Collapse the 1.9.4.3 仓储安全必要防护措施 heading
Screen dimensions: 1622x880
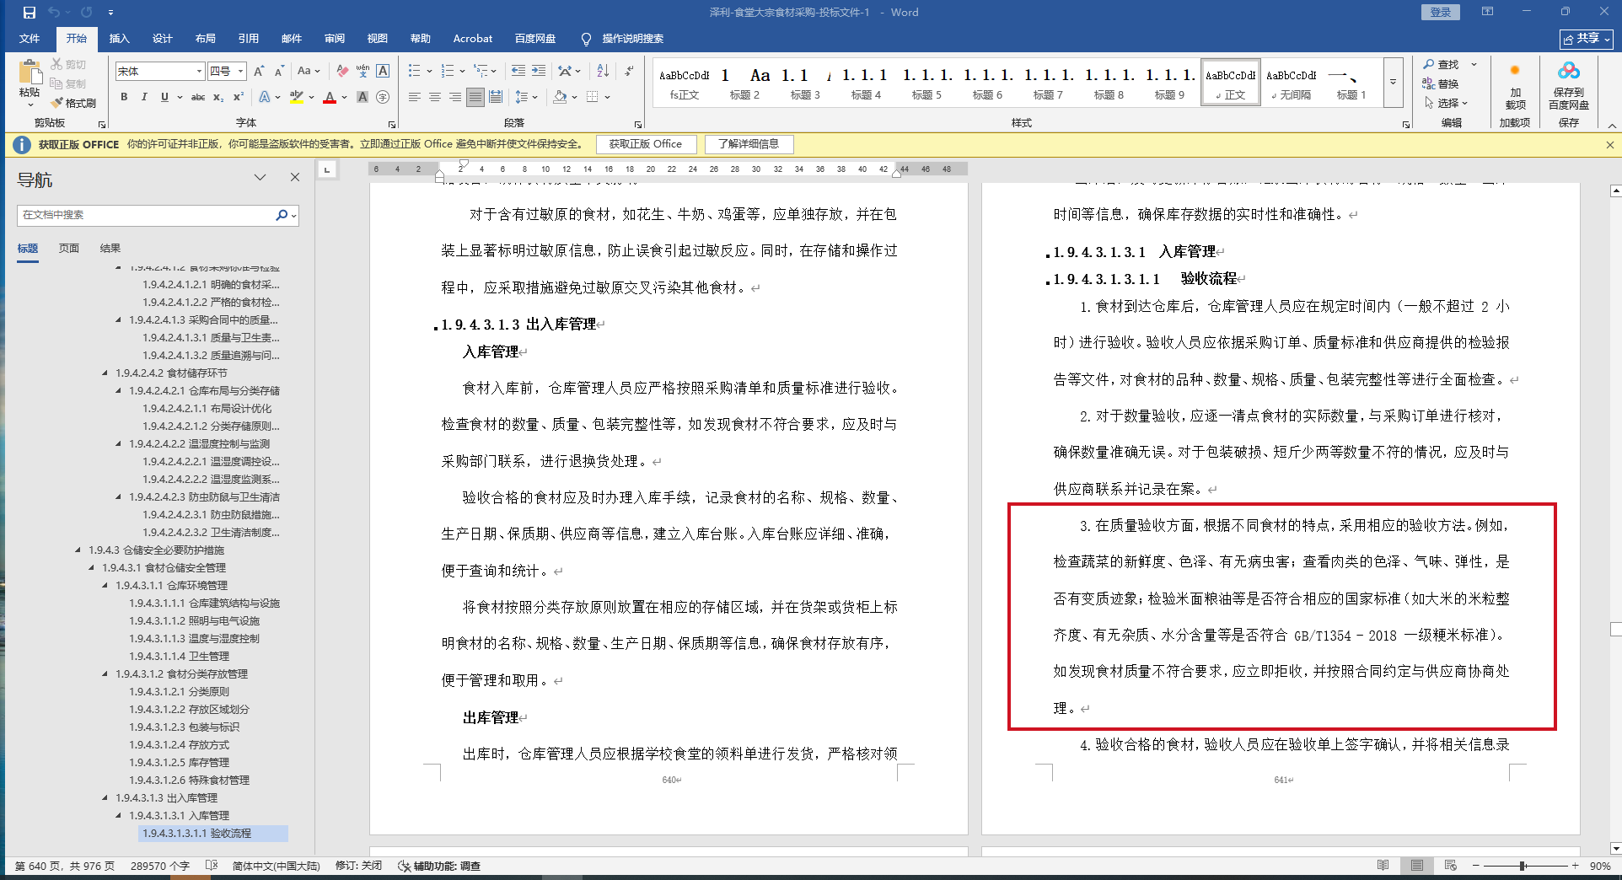tap(78, 550)
